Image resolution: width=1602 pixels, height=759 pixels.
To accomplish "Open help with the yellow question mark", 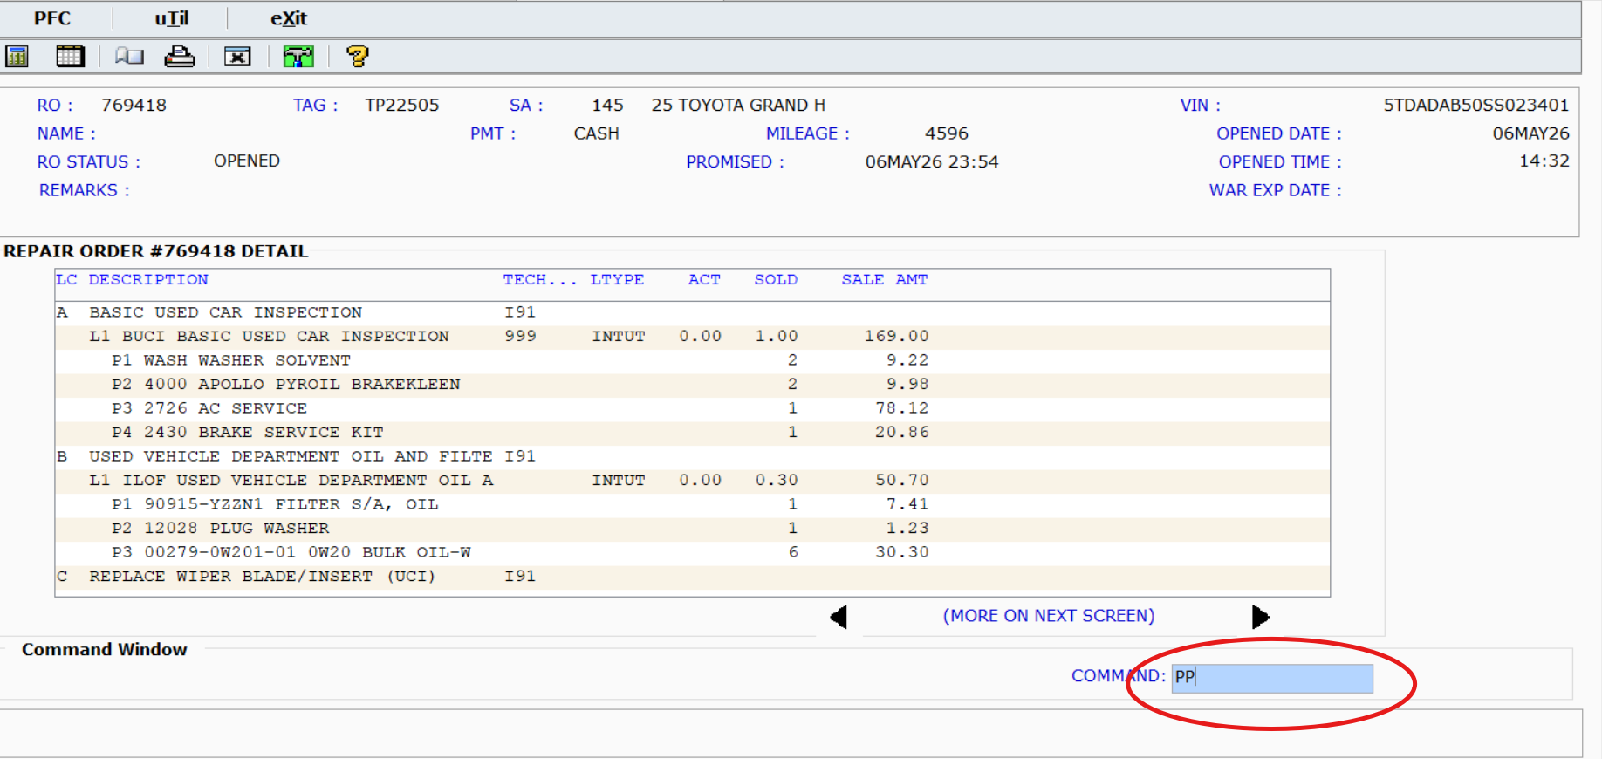I will coord(357,57).
